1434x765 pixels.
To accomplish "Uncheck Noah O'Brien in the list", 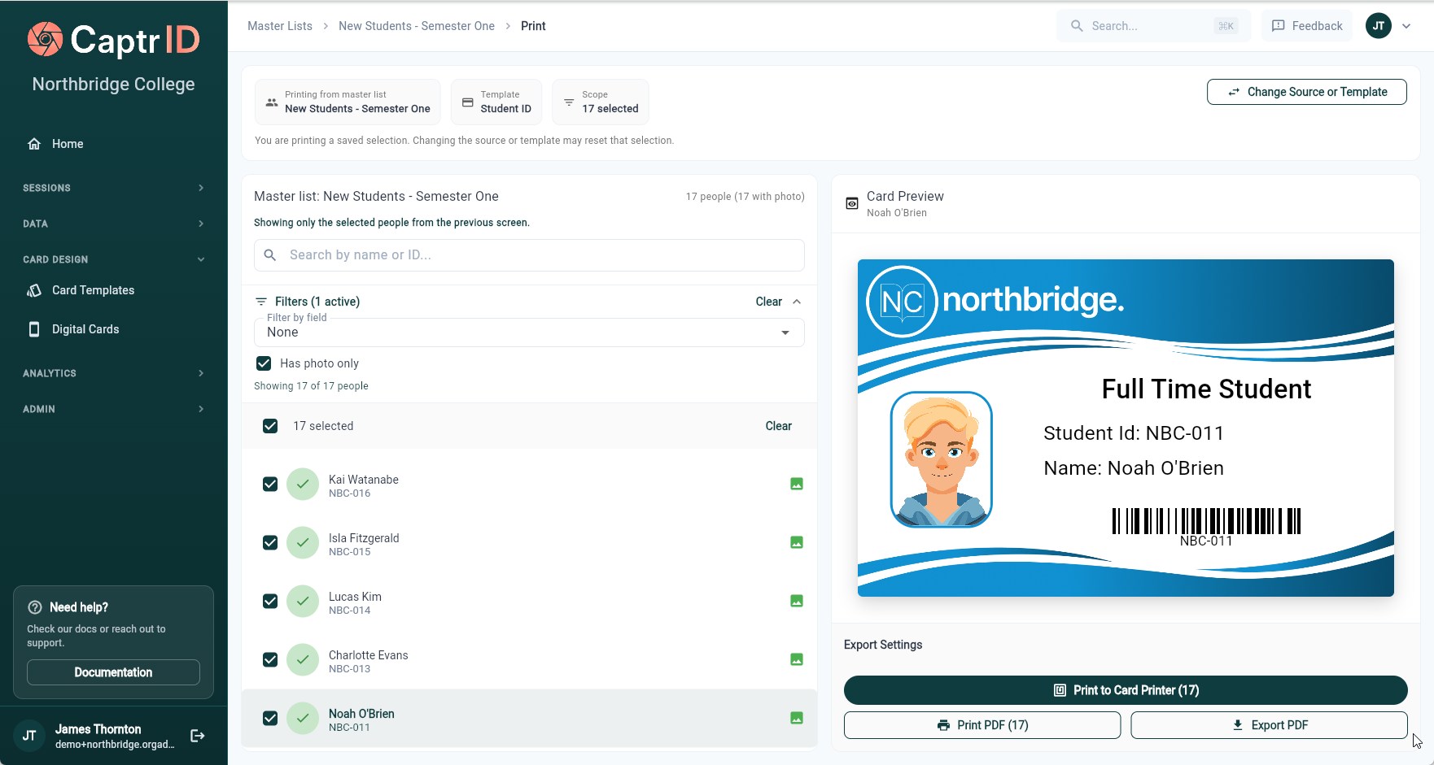I will click(269, 718).
